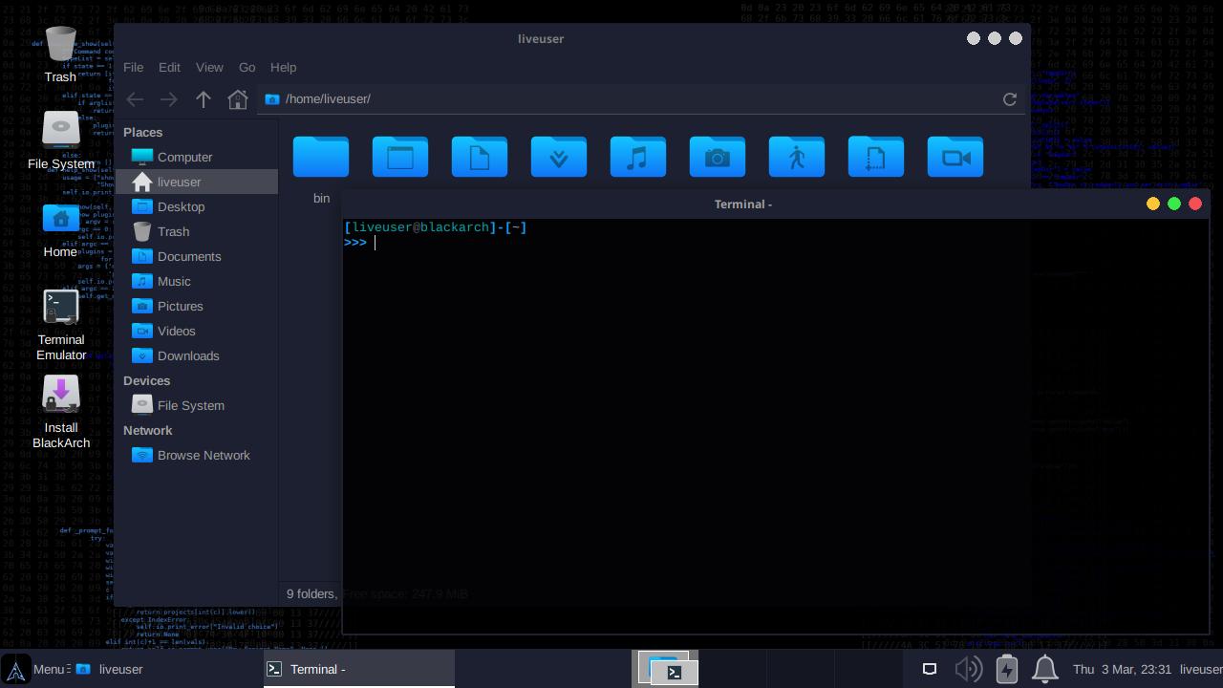Switch to Terminal window in taskbar
This screenshot has height=688, width=1223.
click(358, 669)
